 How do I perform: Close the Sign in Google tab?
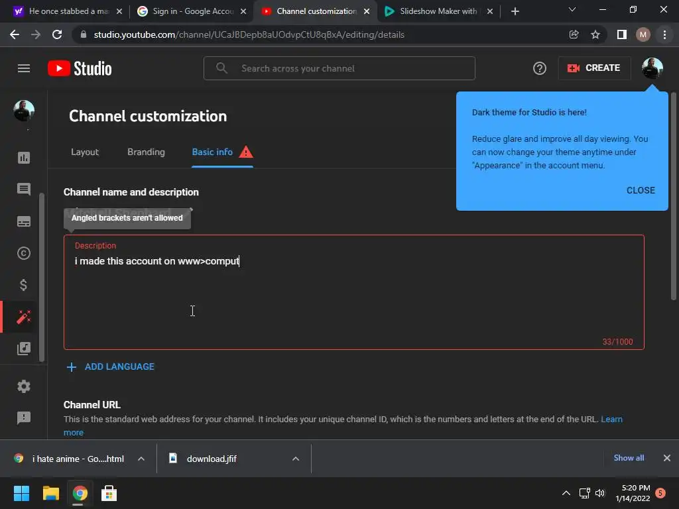coord(243,11)
